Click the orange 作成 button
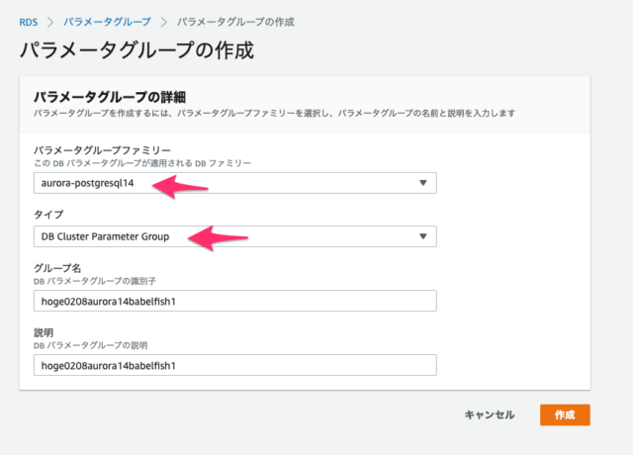Image resolution: width=633 pixels, height=455 pixels. tap(565, 414)
